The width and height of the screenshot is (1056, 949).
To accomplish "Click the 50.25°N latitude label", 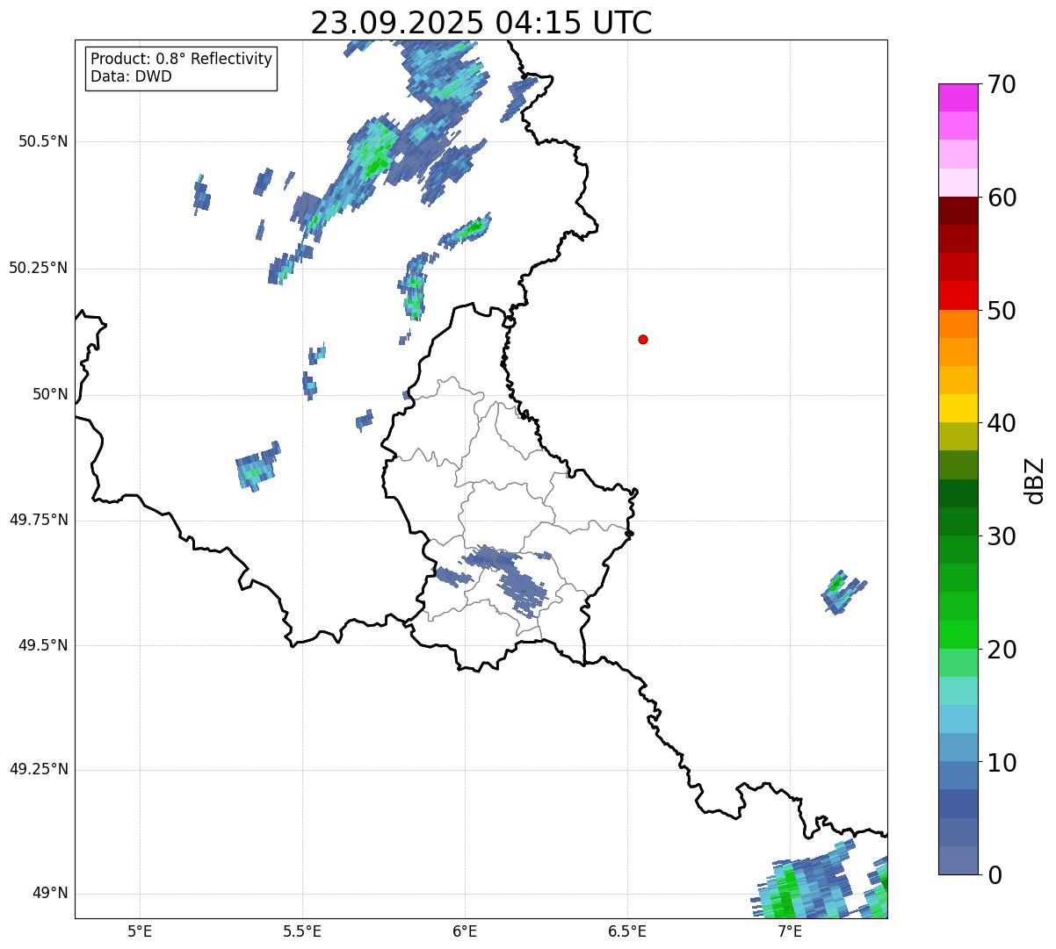I will (39, 268).
